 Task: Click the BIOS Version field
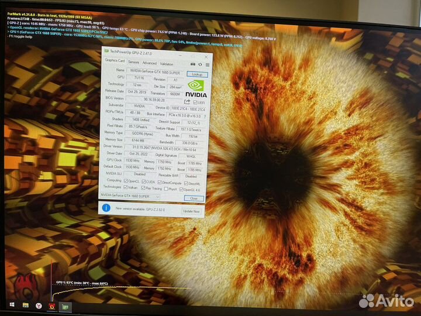(x=154, y=99)
